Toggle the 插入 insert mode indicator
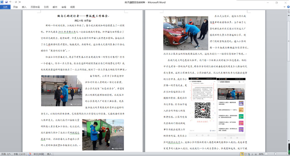The height and width of the screenshot is (156, 290). click(x=49, y=154)
